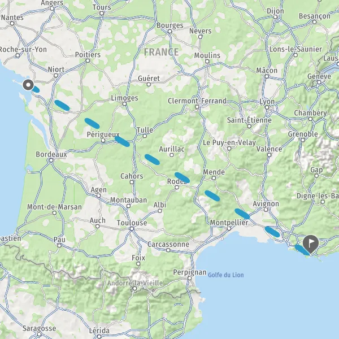
Task: Click the Golfe du Lion label
Action: tap(225, 275)
